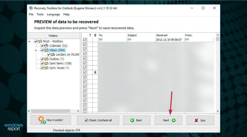Click the How it works? button
Screen dimensions: 247x137
50,120
